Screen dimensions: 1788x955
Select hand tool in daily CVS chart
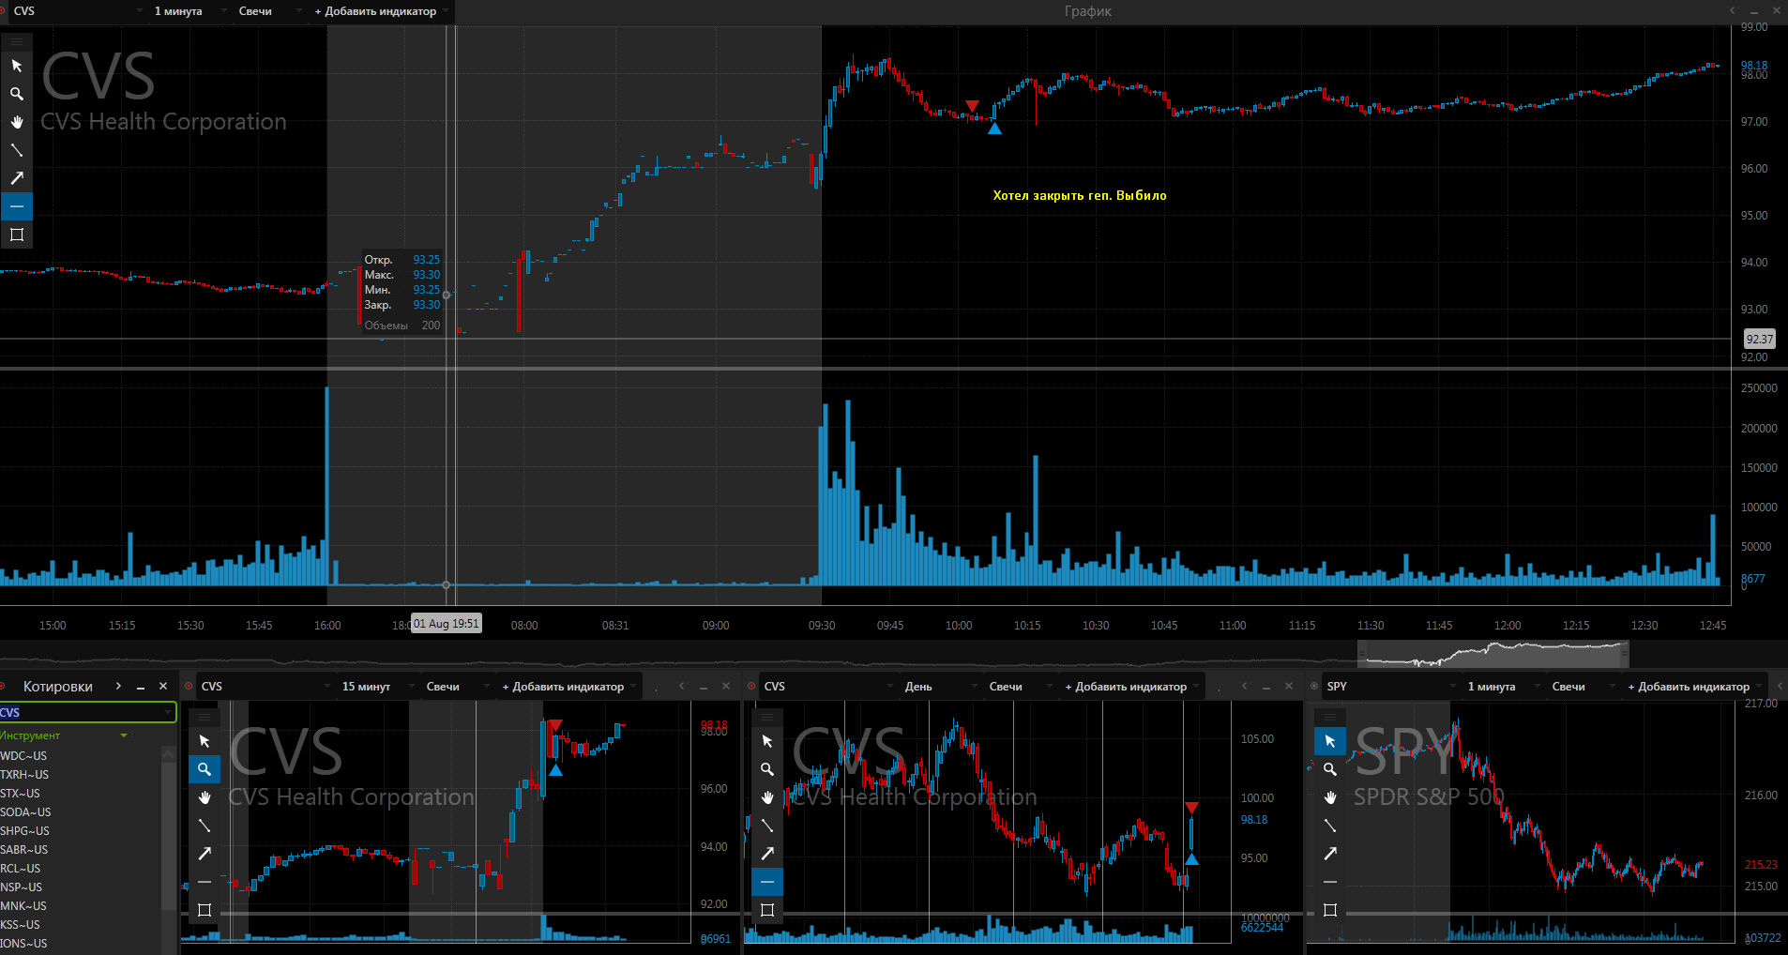click(x=767, y=797)
